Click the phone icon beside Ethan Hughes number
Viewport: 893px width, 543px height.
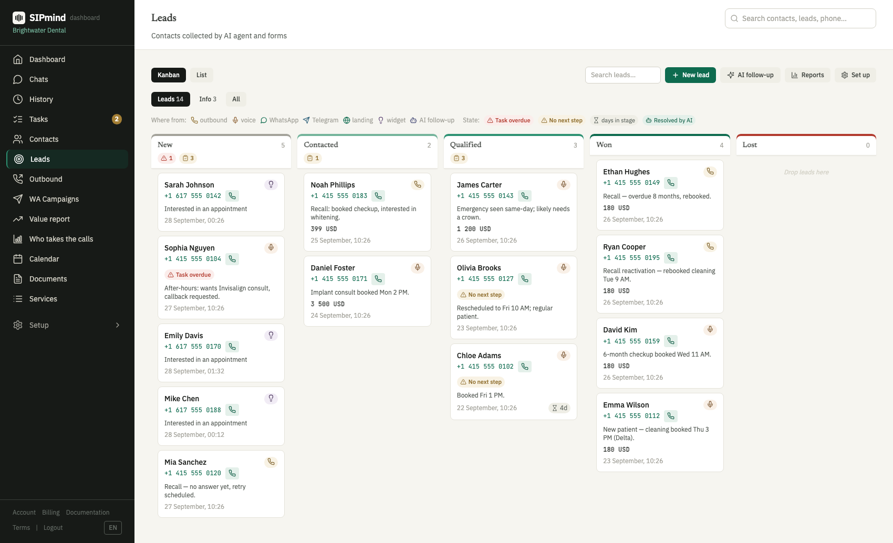pyautogui.click(x=671, y=183)
